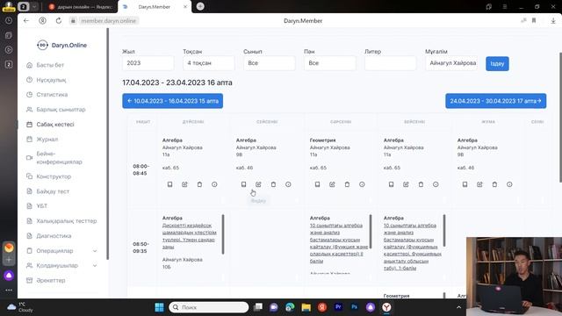
Task: Open Monday 08:50 Алгебра topic link
Action: pyautogui.click(x=189, y=236)
